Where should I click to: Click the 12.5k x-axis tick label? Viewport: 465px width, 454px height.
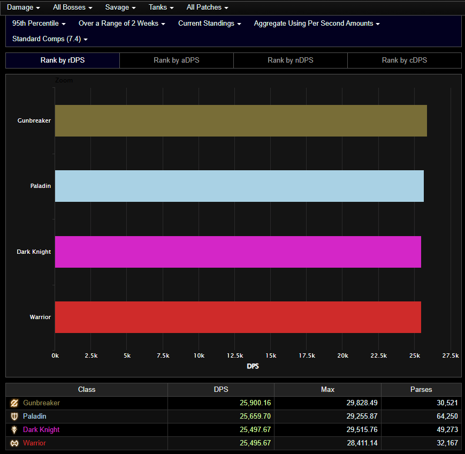pyautogui.click(x=235, y=356)
